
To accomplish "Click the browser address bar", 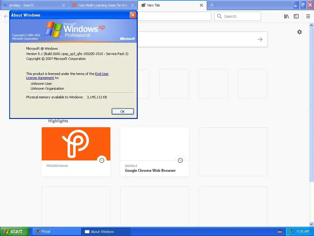I will pyautogui.click(x=174, y=16).
